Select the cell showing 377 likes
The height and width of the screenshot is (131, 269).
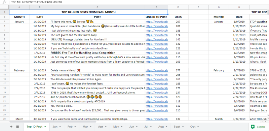tap(178, 70)
